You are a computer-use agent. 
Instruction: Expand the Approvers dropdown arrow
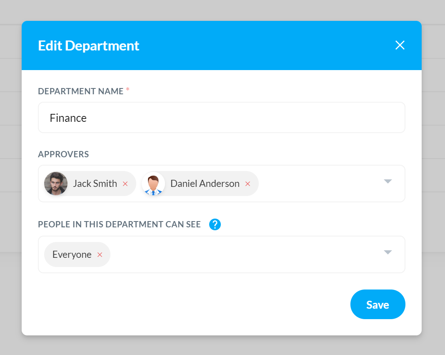[387, 181]
